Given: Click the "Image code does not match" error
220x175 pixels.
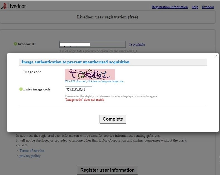Looking at the screenshot, I should click(x=84, y=100).
